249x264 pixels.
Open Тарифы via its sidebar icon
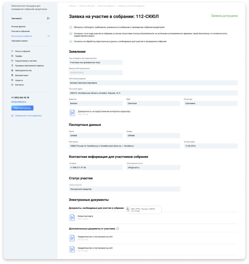coord(12,56)
